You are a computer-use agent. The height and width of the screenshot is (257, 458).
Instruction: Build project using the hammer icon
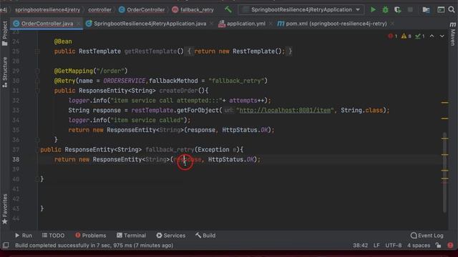[228, 9]
